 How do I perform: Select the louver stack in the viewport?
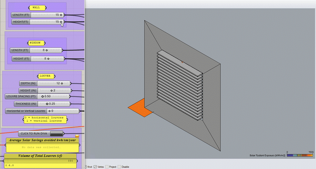coord(180,85)
